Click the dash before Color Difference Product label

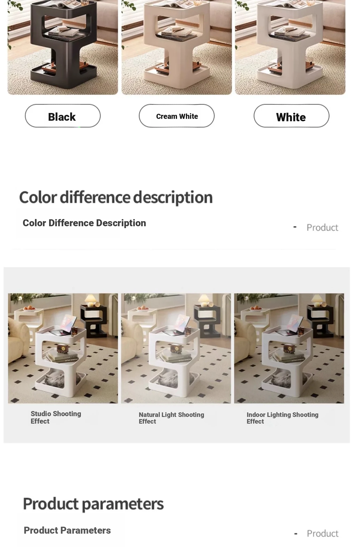[x=295, y=227]
